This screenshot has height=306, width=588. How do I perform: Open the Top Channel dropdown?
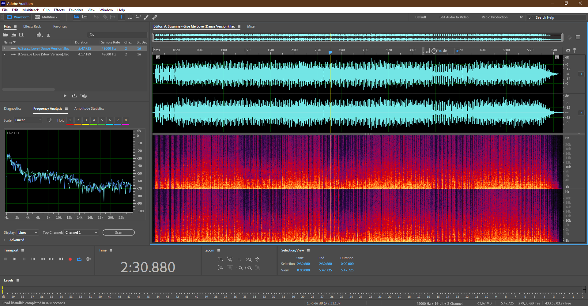click(81, 232)
